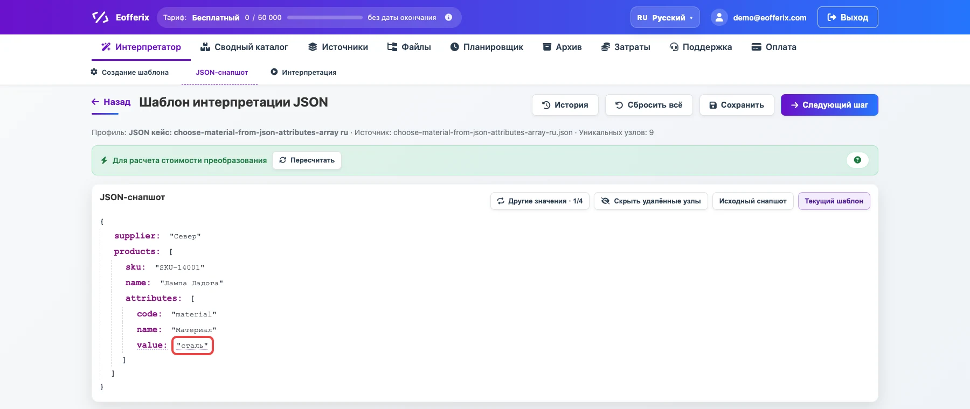This screenshot has width=970, height=409.
Task: Click the Eofferix logo icon
Action: coord(100,17)
